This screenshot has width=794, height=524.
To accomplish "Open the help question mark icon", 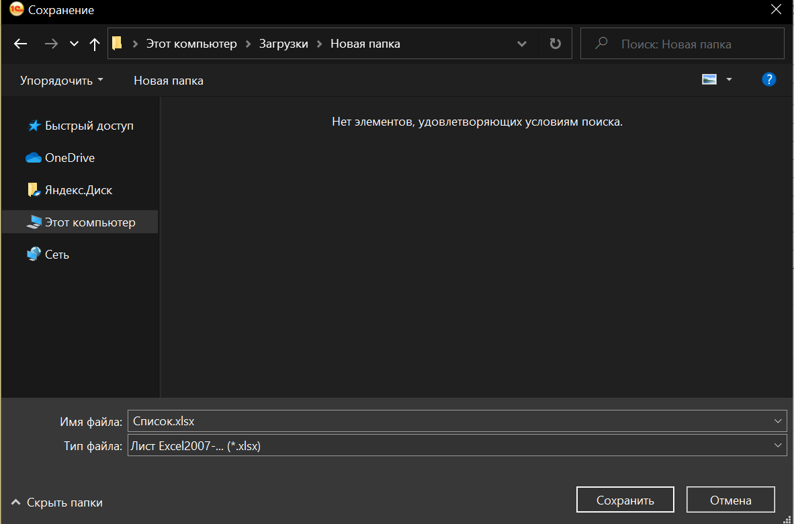I will point(769,79).
